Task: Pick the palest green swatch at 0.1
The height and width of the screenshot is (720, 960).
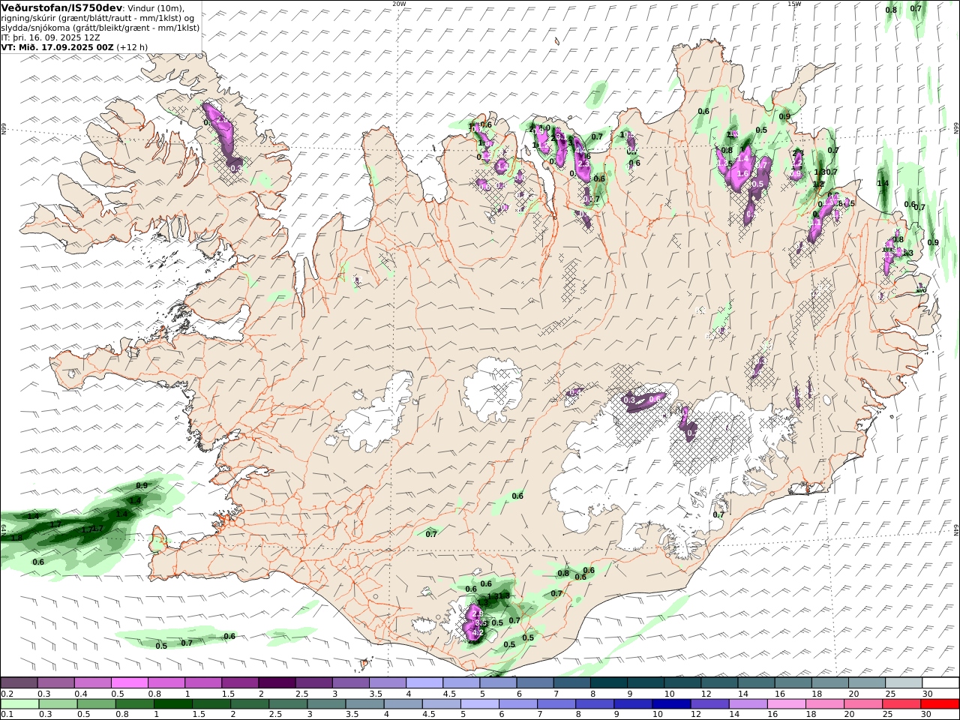Action: pos(19,704)
